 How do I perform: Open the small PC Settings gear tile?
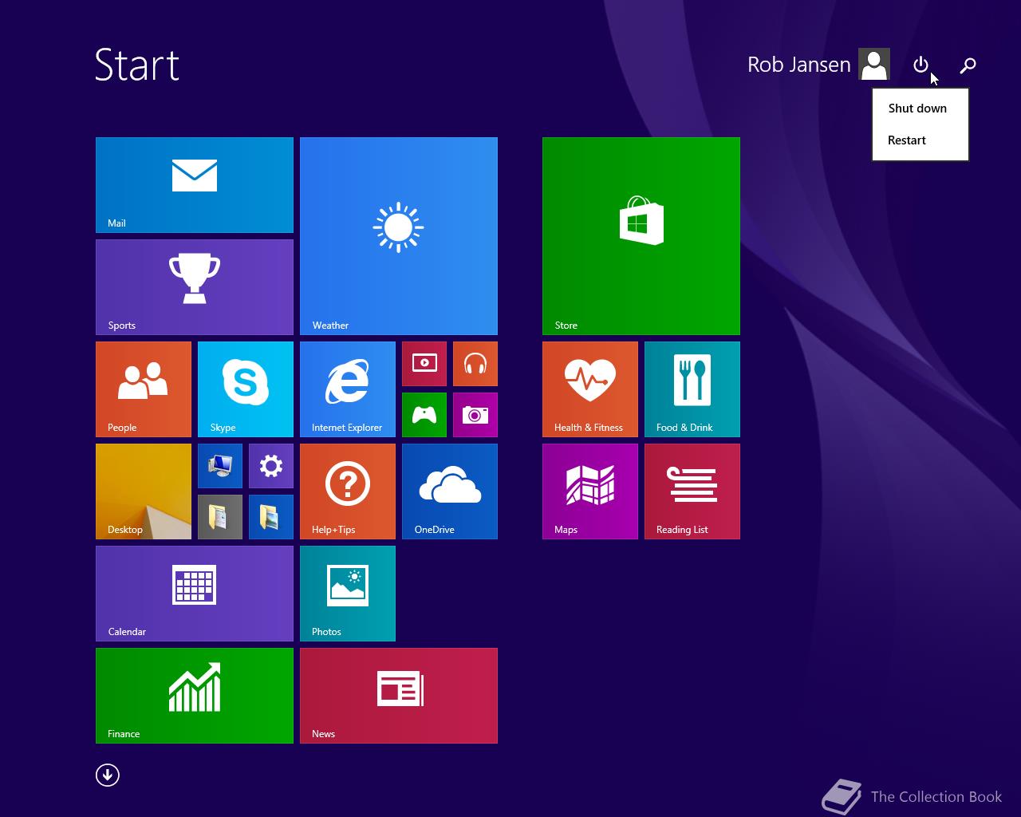271,466
